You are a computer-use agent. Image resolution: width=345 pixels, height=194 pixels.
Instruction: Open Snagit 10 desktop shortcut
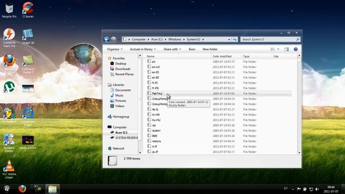[x=28, y=36]
